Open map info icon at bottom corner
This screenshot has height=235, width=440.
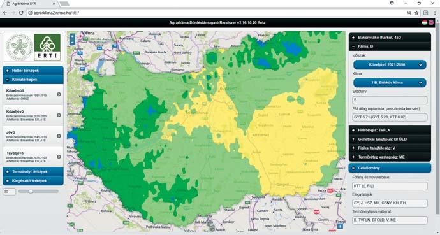(340, 225)
